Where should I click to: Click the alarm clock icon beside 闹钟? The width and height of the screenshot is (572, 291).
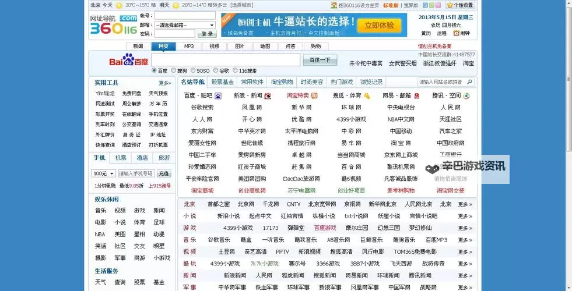coord(456,33)
